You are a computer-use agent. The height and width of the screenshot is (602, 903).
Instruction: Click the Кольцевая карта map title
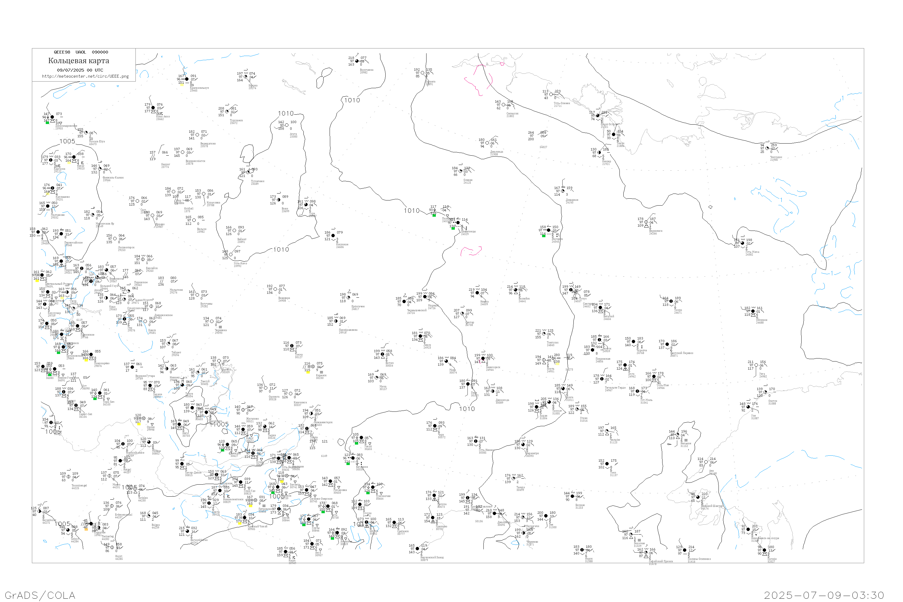coord(79,61)
